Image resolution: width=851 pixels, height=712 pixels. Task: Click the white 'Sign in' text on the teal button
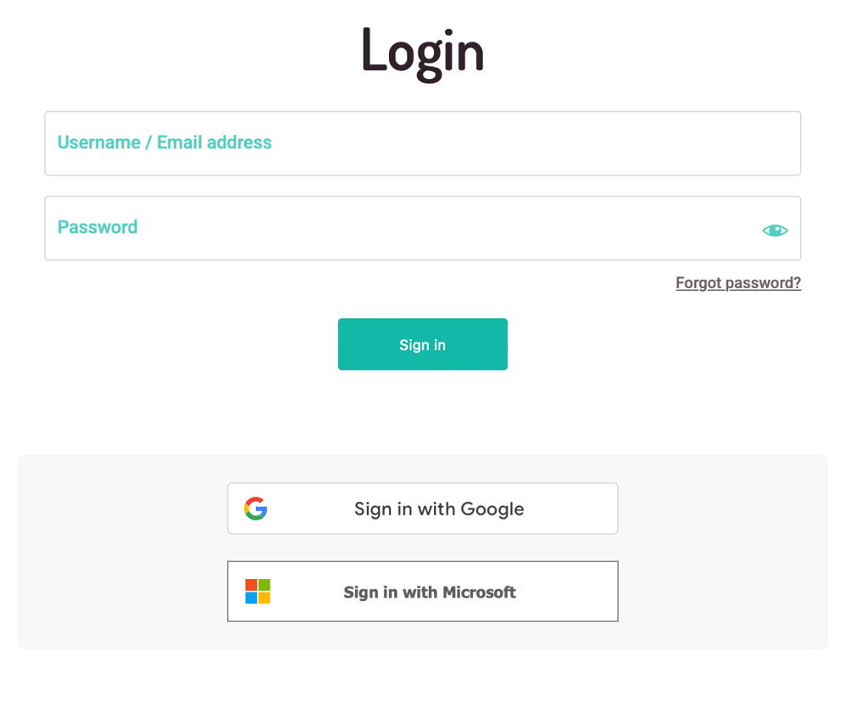pos(422,345)
